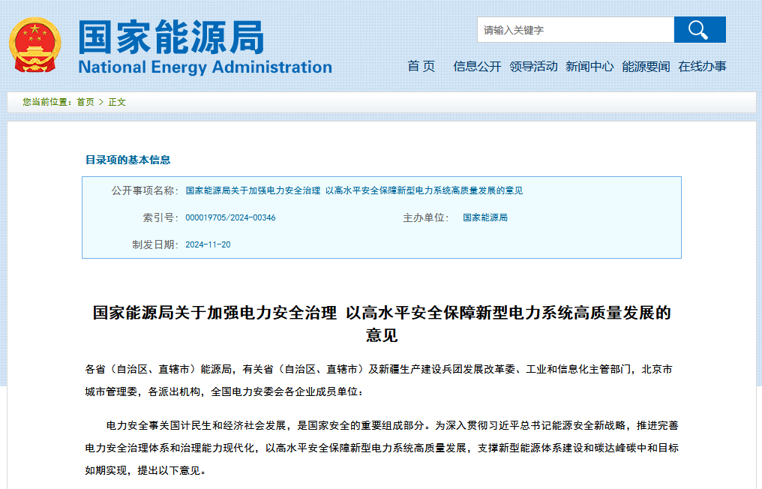Click the 目录项的基本信息 section heading
Image resolution: width=762 pixels, height=489 pixels.
click(127, 160)
